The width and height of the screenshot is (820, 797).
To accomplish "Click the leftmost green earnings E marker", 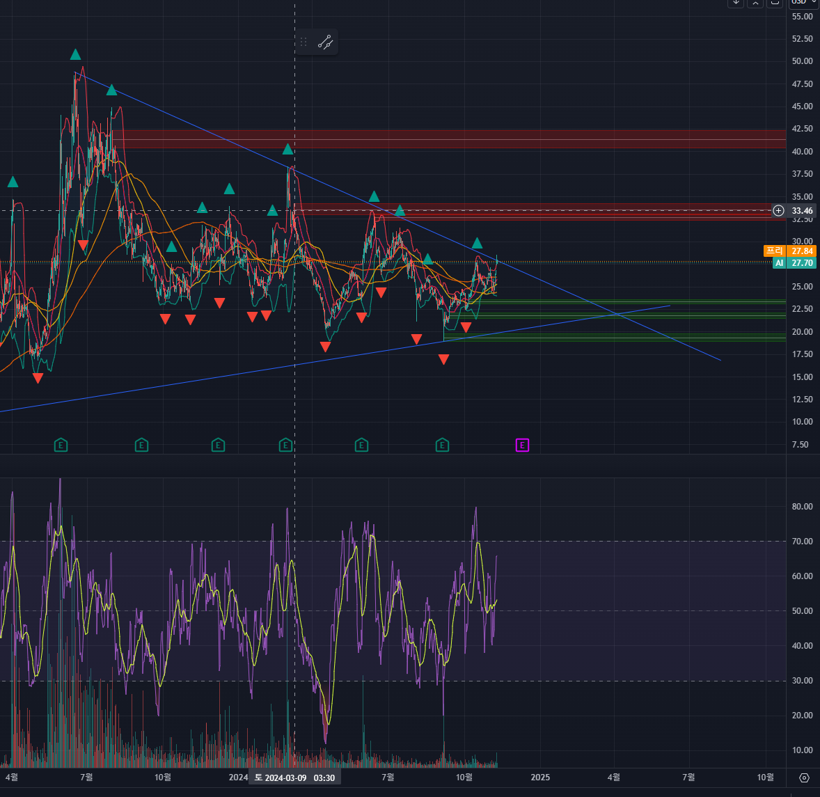I will 61,445.
